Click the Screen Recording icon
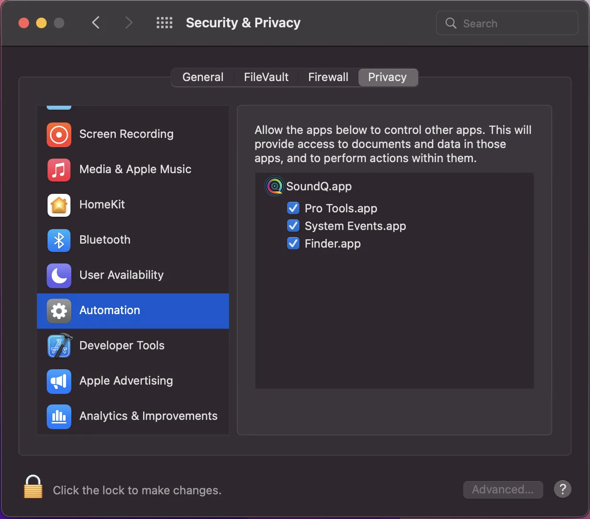 point(59,134)
